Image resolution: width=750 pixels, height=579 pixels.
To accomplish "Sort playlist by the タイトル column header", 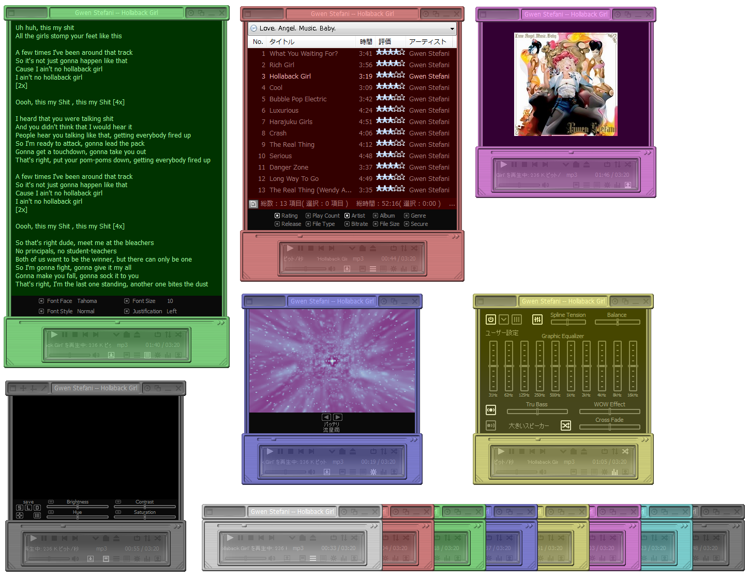I will pyautogui.click(x=311, y=41).
